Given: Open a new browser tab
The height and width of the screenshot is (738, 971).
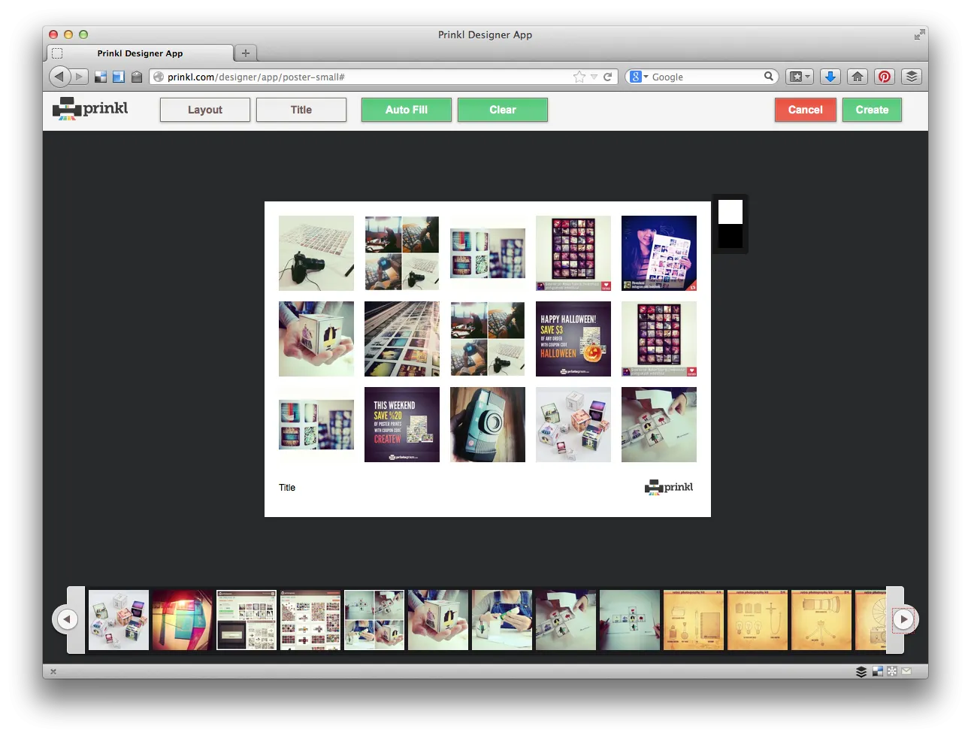Looking at the screenshot, I should (245, 53).
